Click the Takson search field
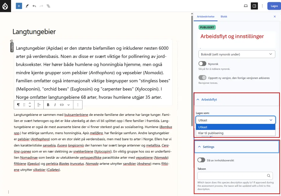Screen dimensions: 281x196 tap(235, 176)
